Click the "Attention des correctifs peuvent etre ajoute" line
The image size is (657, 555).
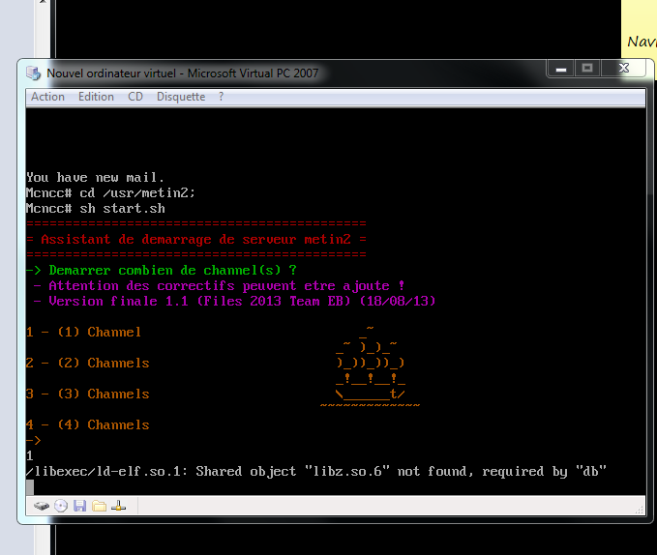(219, 286)
